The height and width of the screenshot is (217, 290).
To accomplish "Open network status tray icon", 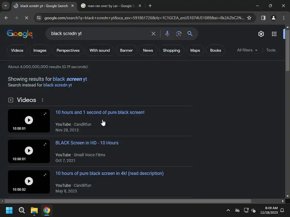I will (246, 210).
